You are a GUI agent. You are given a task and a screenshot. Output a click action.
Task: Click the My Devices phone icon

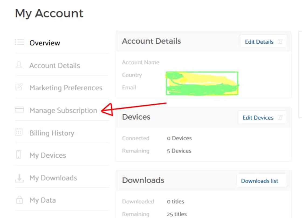(19, 155)
